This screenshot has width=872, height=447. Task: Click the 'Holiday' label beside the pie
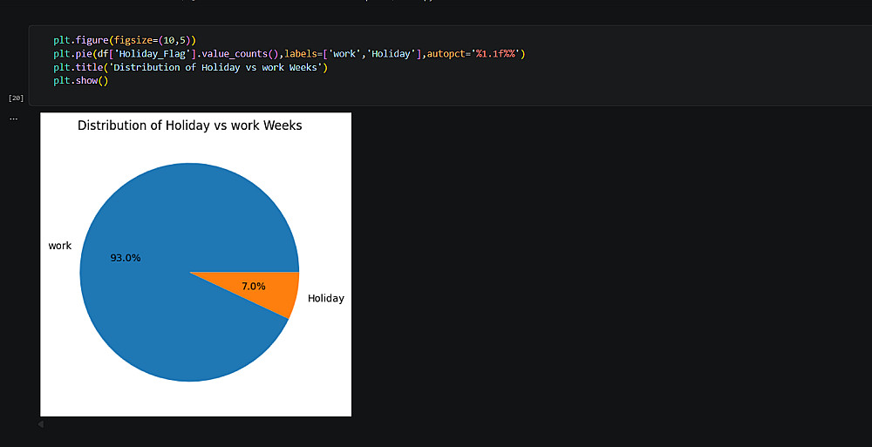click(326, 298)
